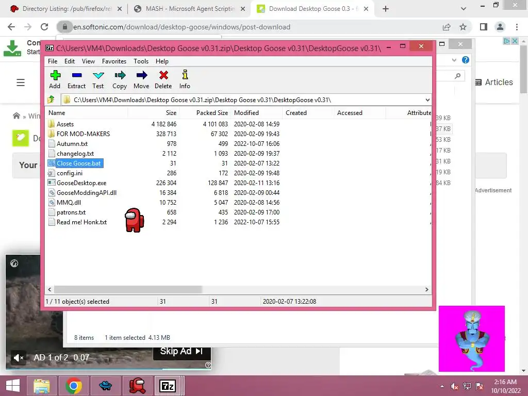Sort by the Modified column header

[x=256, y=113]
